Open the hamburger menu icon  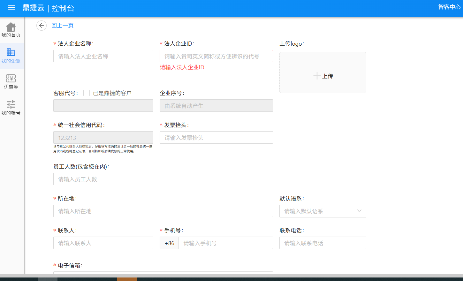click(11, 8)
